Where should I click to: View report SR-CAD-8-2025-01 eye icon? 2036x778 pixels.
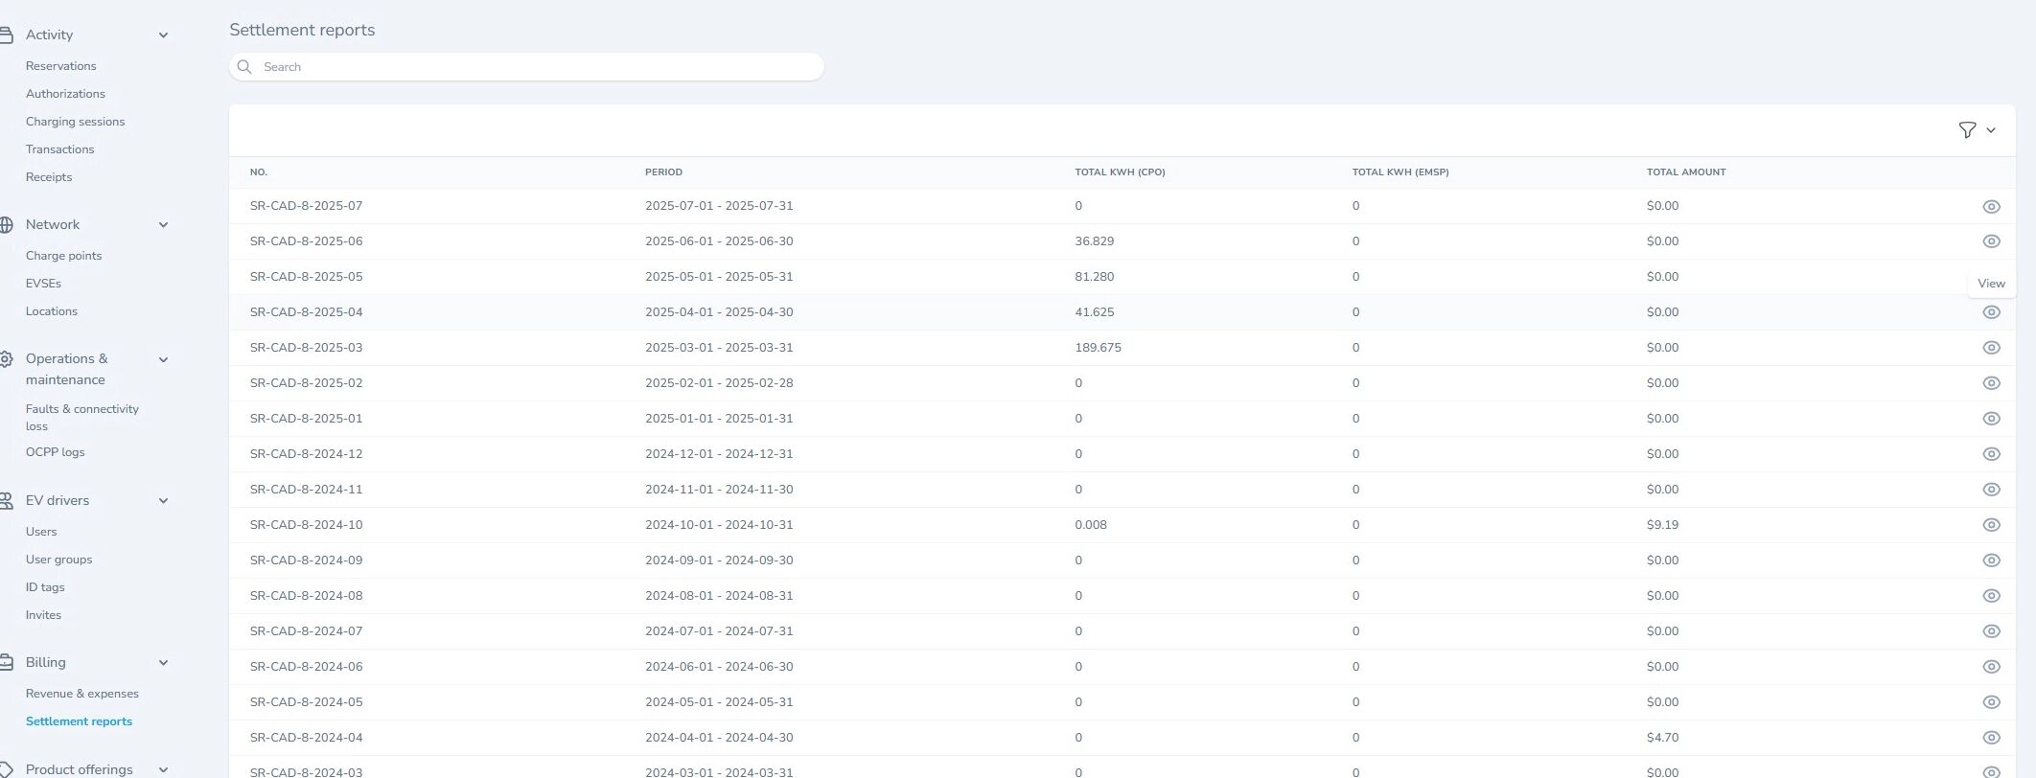click(x=1991, y=419)
